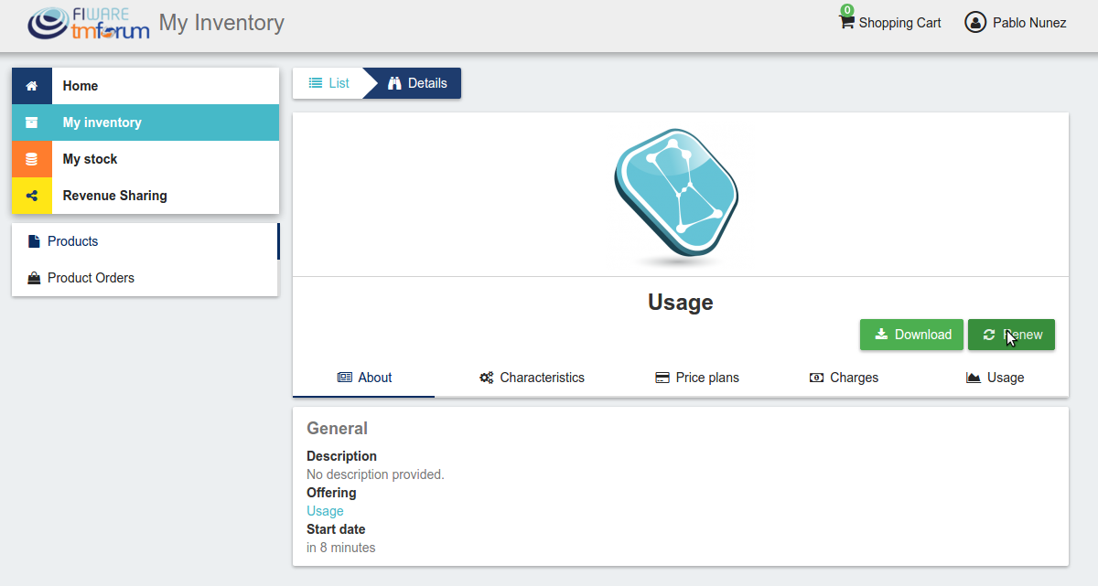Open Pablo Nunez user menu

tap(1016, 23)
